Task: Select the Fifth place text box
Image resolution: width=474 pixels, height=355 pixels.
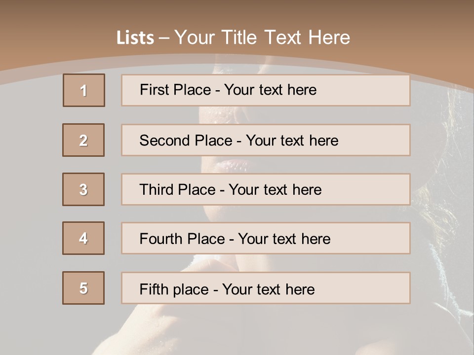Action: point(266,288)
